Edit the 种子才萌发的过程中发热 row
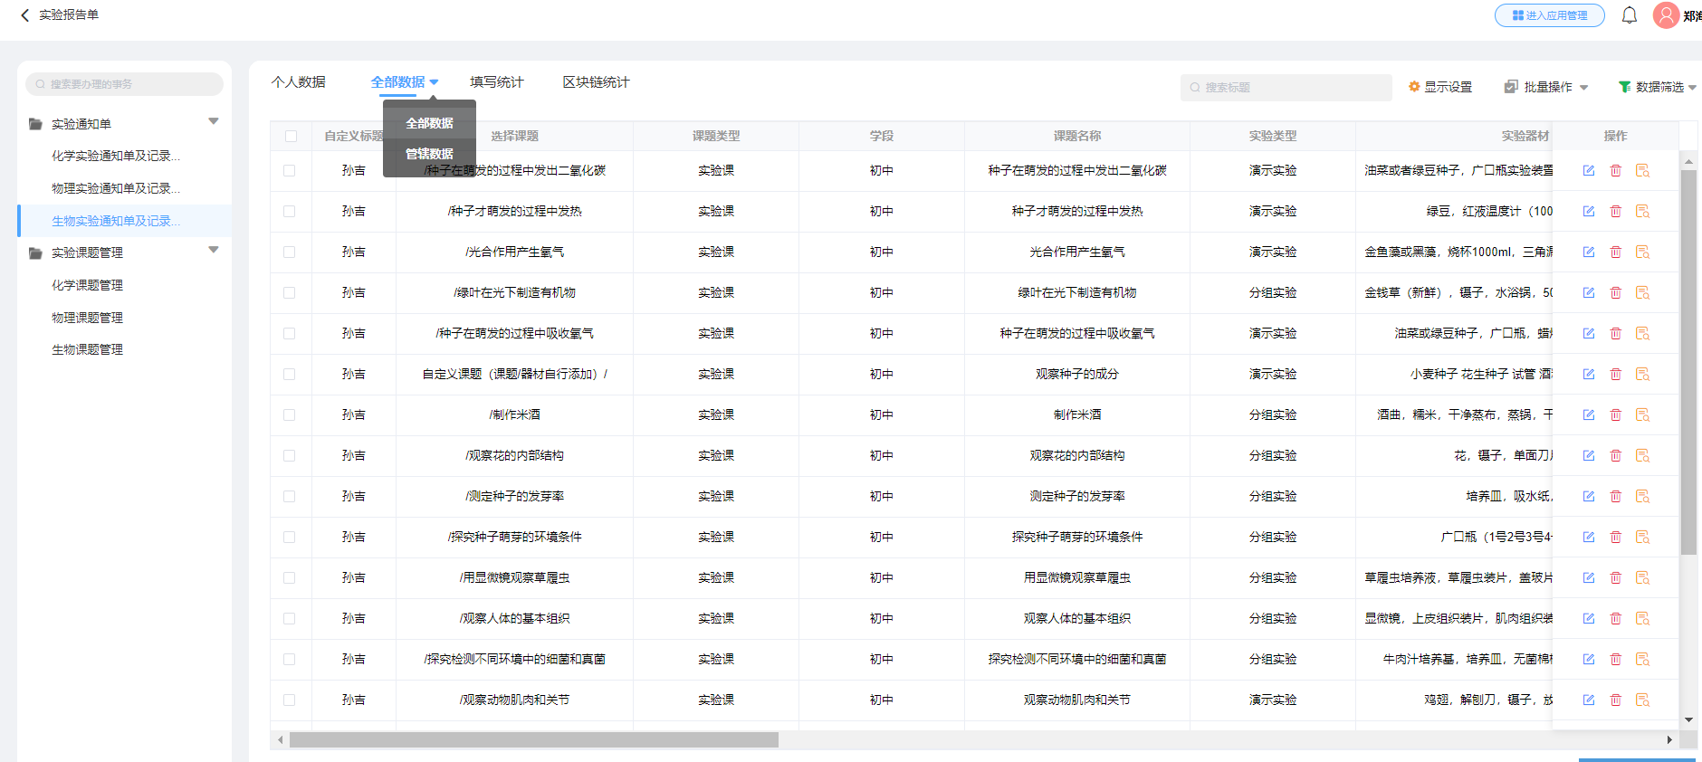Screen dimensions: 1702x762 tap(1589, 211)
